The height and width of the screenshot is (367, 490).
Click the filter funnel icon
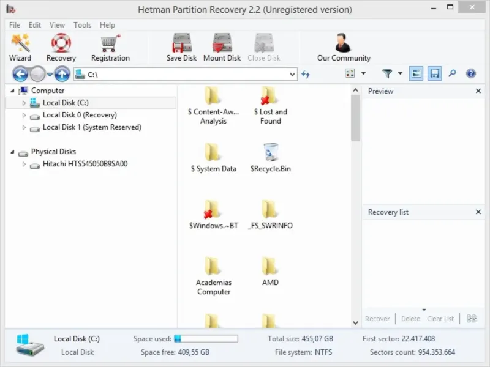point(387,73)
